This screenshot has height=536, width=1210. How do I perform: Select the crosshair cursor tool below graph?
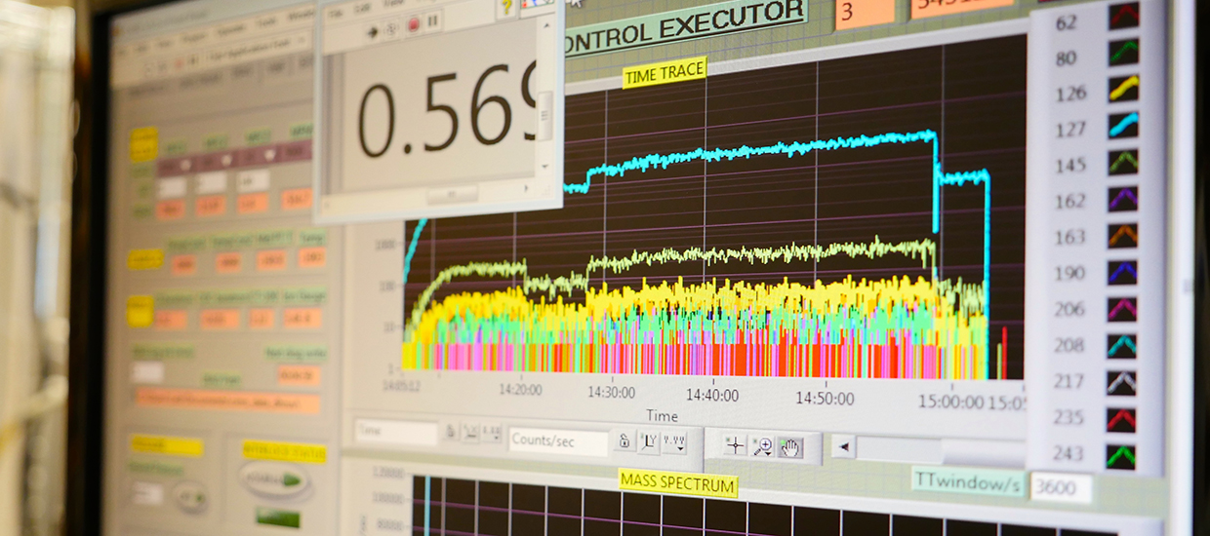pyautogui.click(x=735, y=445)
